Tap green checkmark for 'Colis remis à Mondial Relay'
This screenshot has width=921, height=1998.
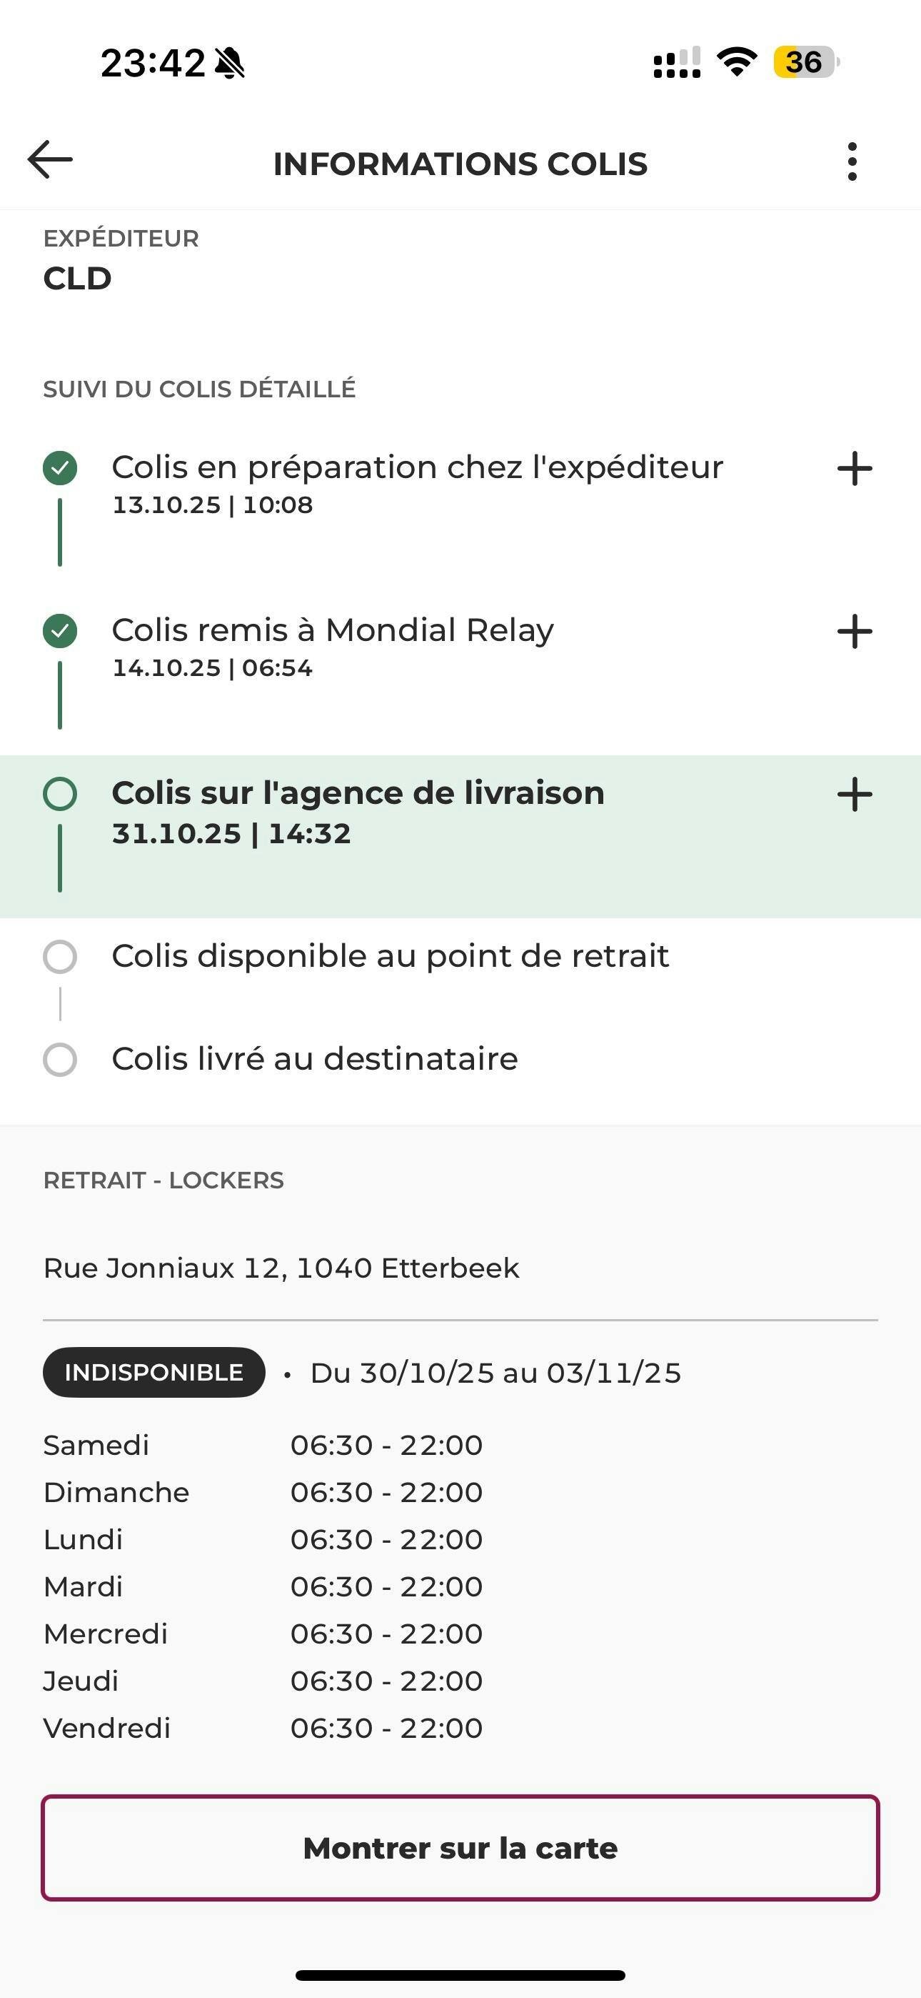[60, 630]
